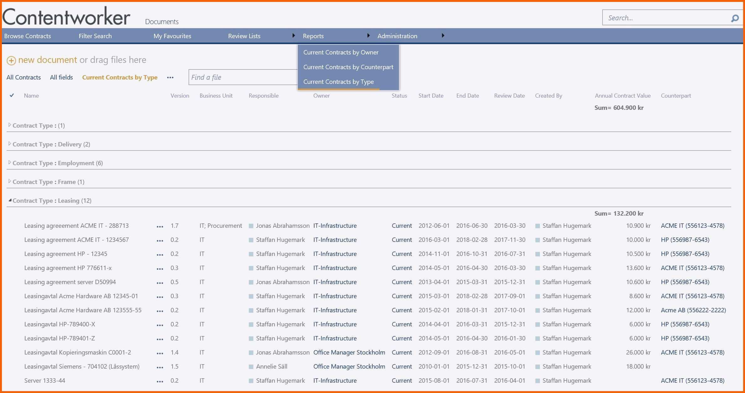The image size is (745, 393).
Task: Open ellipsis menu next to view names
Action: point(170,78)
